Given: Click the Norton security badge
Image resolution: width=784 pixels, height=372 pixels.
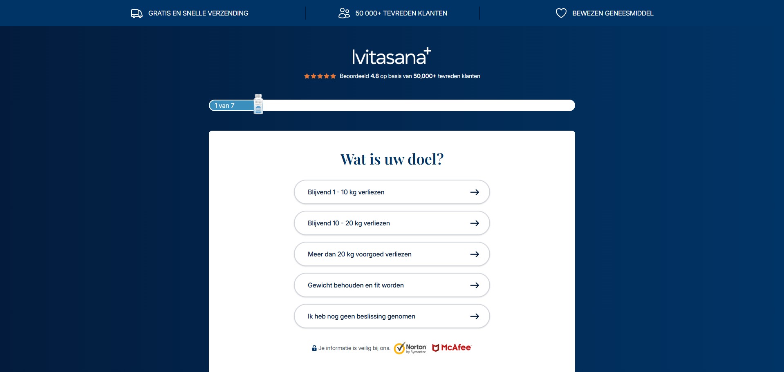Looking at the screenshot, I should coord(410,348).
